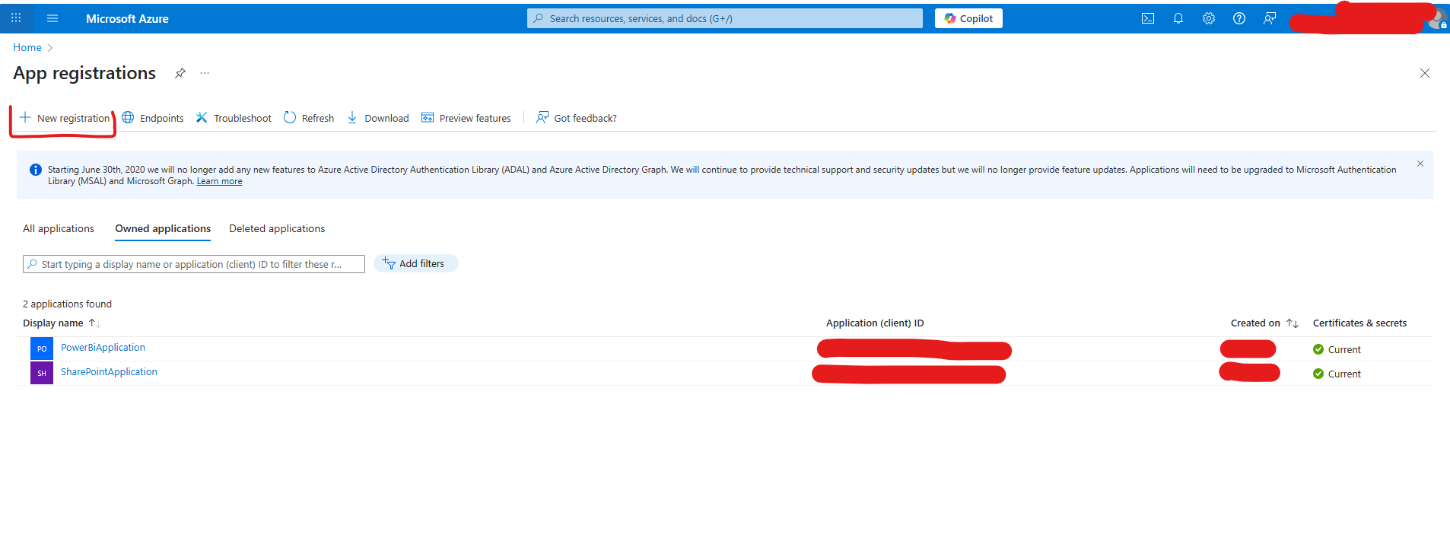Screen dimensions: 1450x557
Task: Open the SharePointApplication link
Action: [x=109, y=372]
